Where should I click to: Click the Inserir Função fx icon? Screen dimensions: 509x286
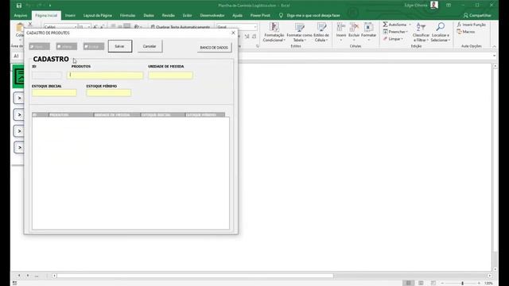[459, 25]
